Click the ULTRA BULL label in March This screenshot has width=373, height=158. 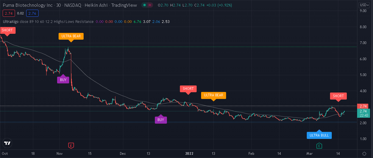[319, 135]
